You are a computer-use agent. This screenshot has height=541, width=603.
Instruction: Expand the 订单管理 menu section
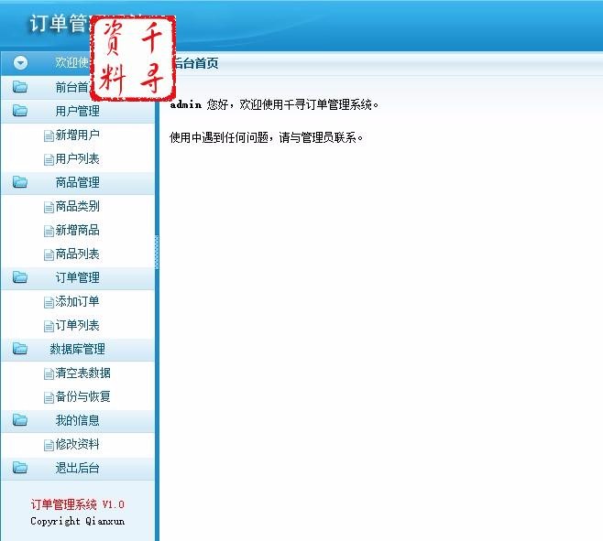tap(77, 277)
